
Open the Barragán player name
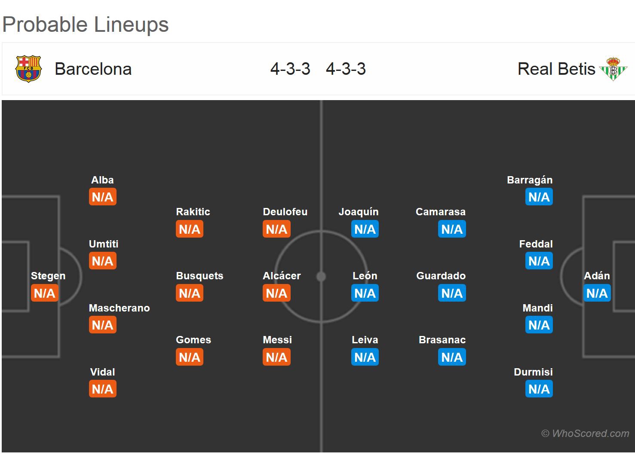click(x=529, y=180)
